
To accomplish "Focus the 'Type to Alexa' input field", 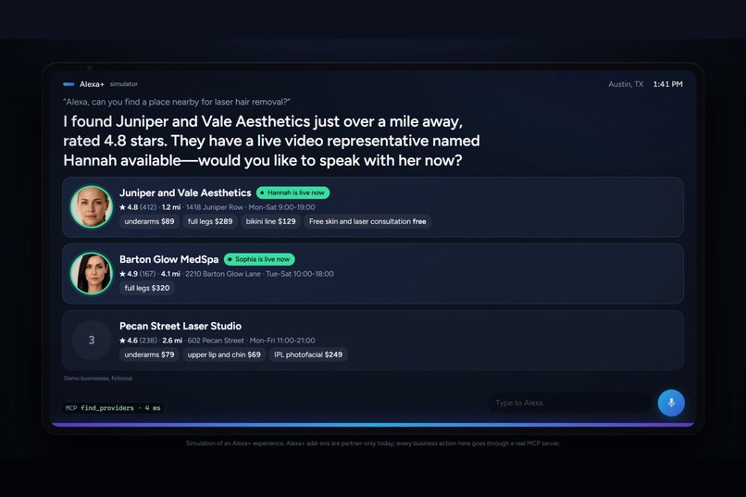I will pyautogui.click(x=569, y=403).
